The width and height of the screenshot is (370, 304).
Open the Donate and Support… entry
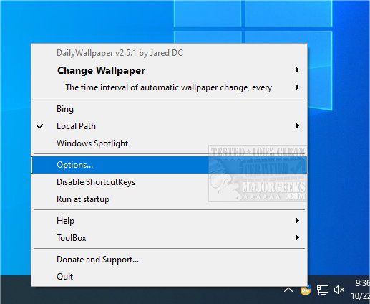pyautogui.click(x=169, y=260)
